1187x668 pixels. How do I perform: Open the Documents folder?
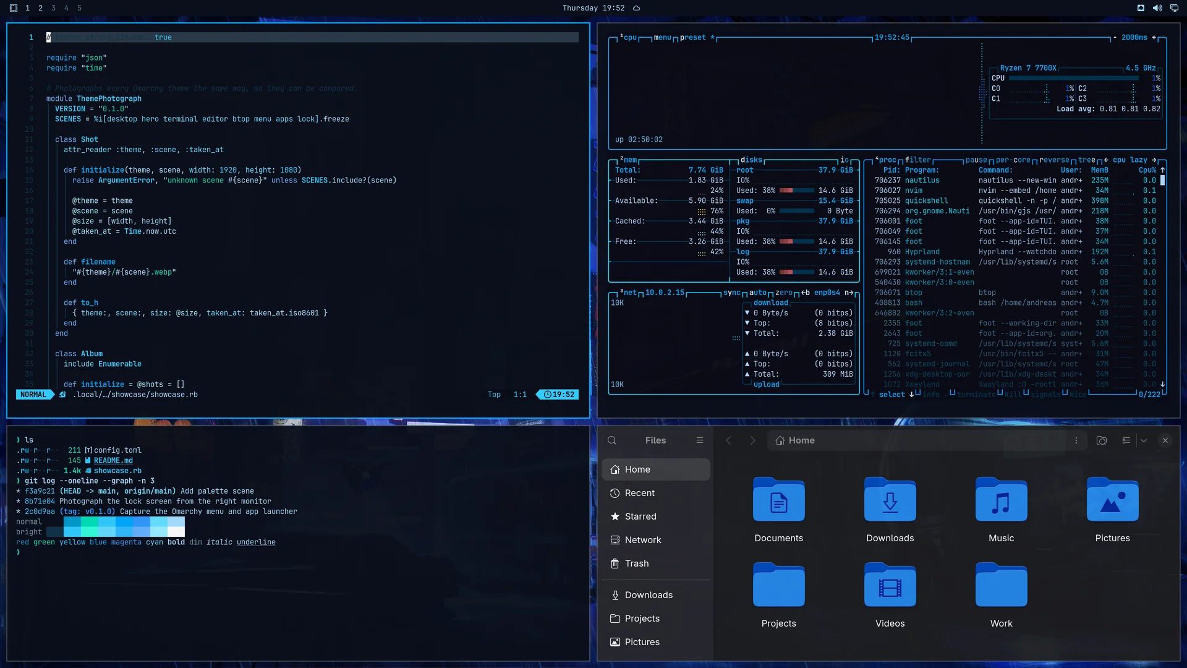click(x=779, y=510)
